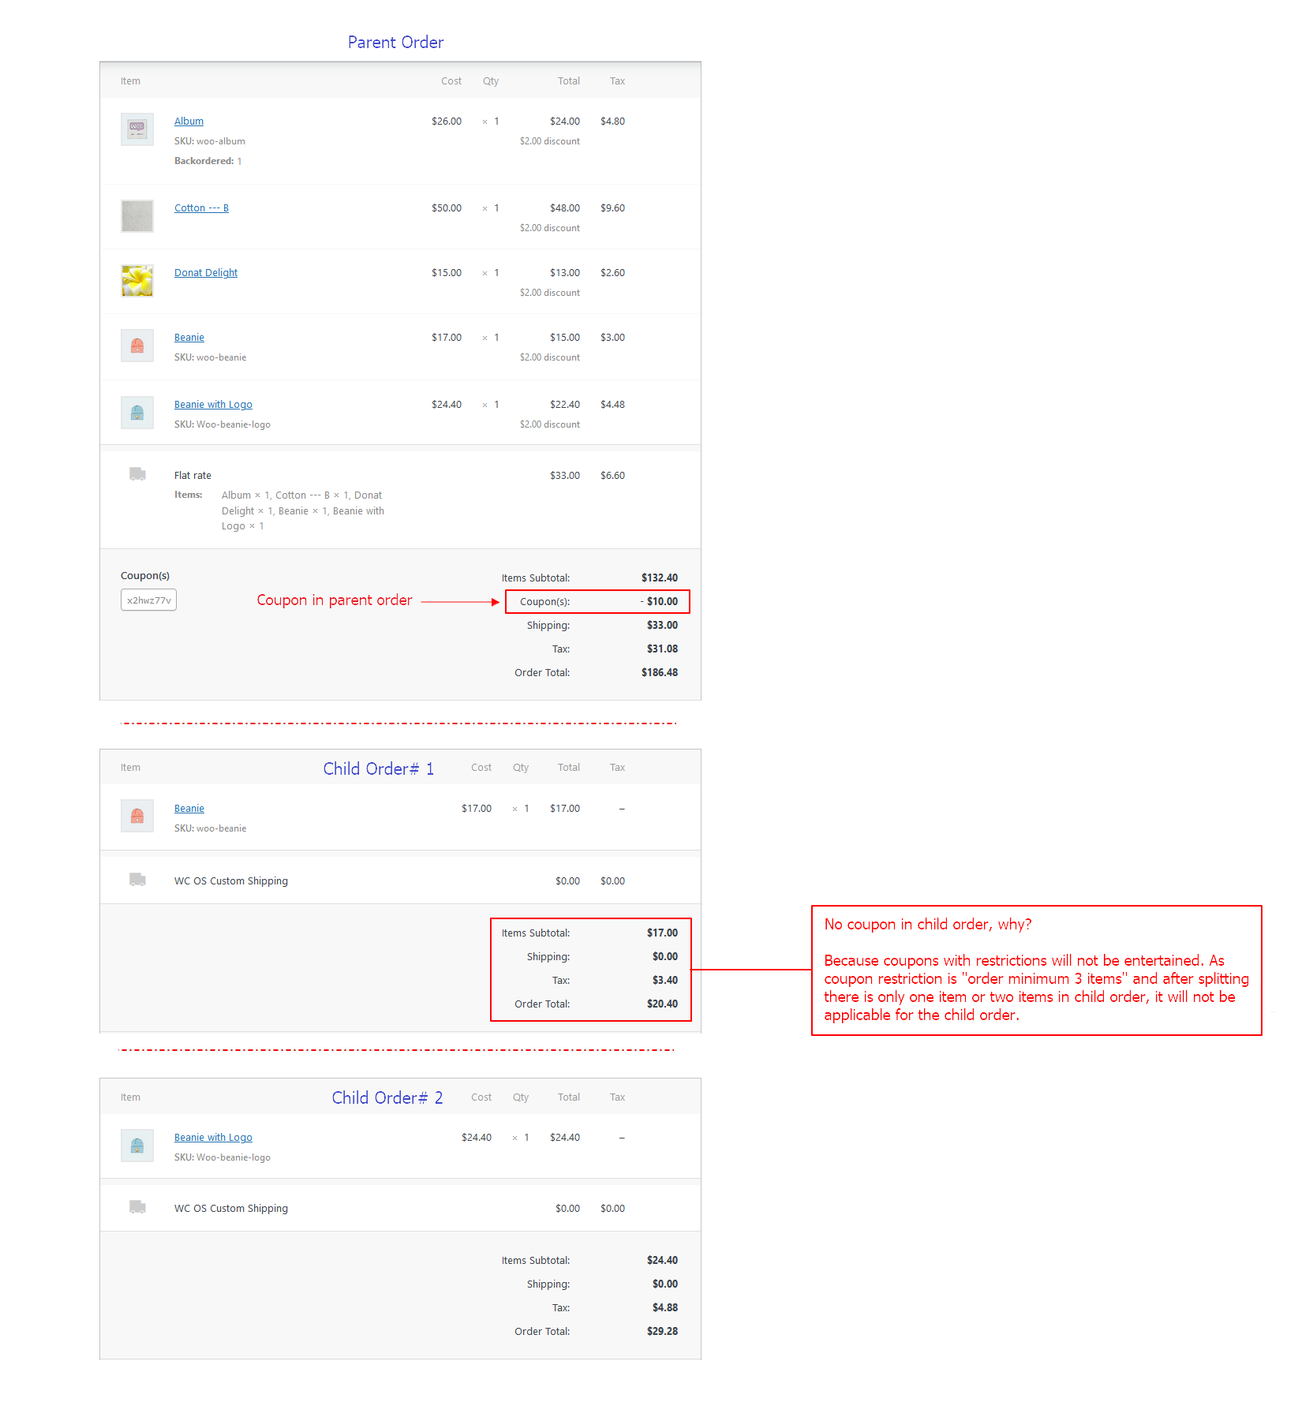Click the "Backordered: 1" line under Album

coord(208,161)
